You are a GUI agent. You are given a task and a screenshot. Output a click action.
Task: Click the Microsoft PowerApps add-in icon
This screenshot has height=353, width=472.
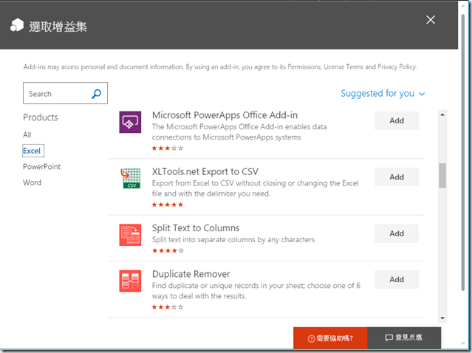point(130,121)
